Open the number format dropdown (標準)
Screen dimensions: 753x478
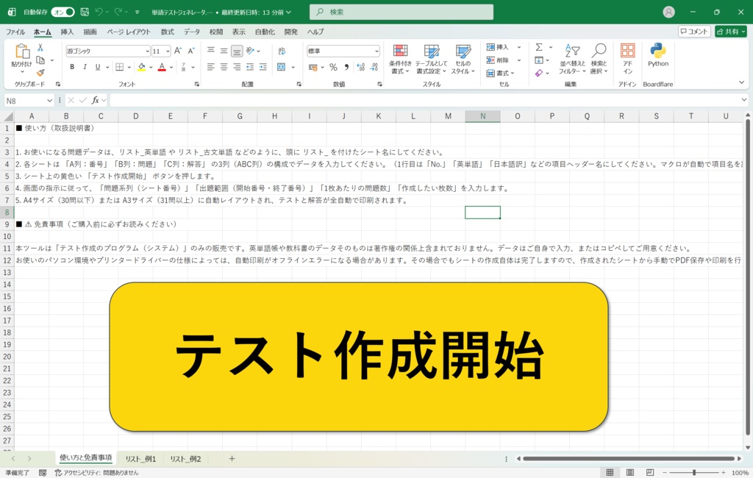tap(376, 51)
